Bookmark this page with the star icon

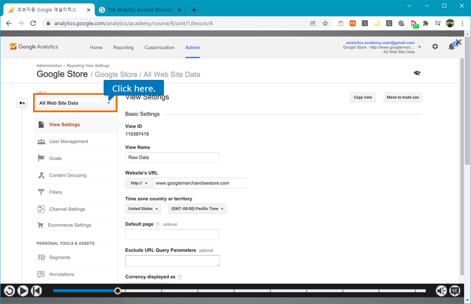[325, 23]
